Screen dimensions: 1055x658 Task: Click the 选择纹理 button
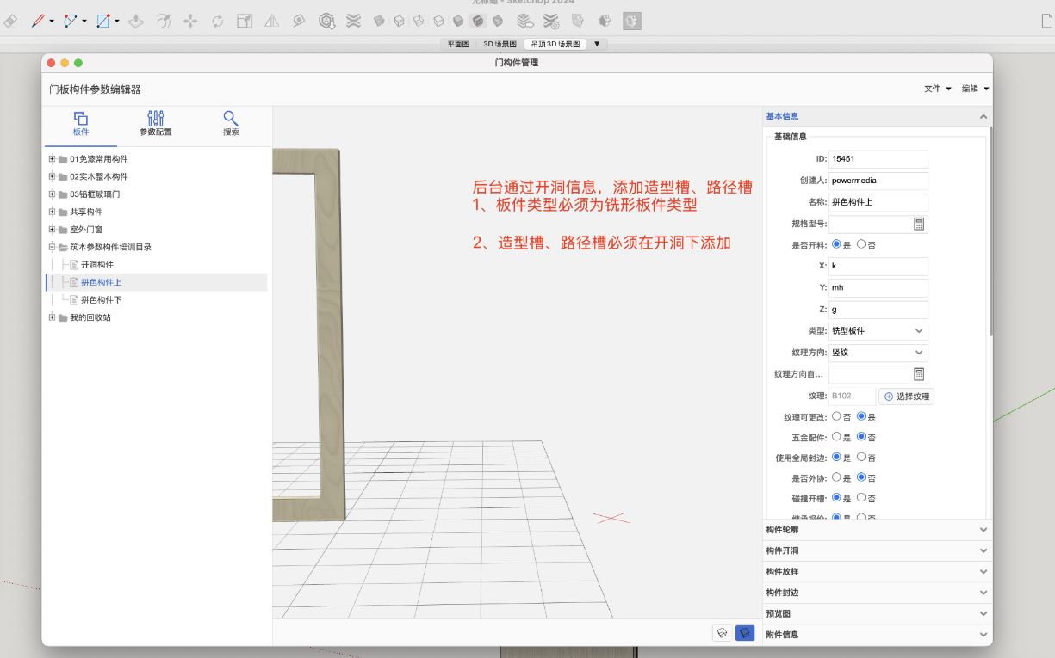[906, 397]
